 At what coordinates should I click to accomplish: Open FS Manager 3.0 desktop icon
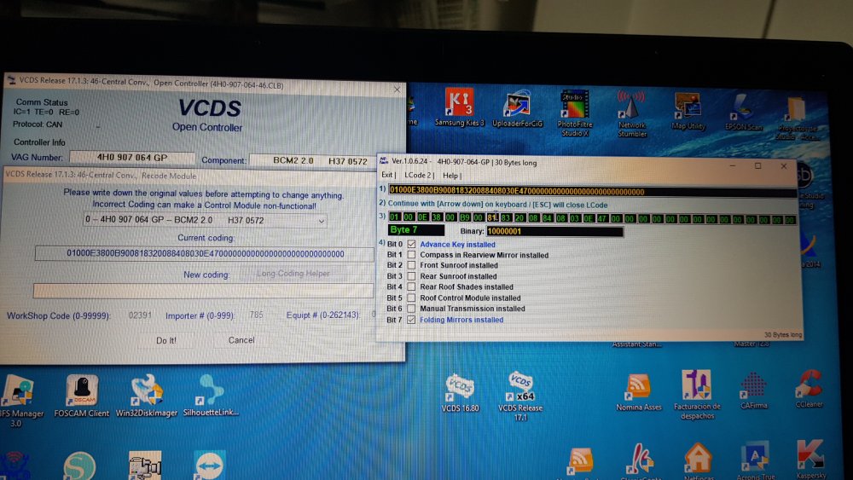click(19, 402)
